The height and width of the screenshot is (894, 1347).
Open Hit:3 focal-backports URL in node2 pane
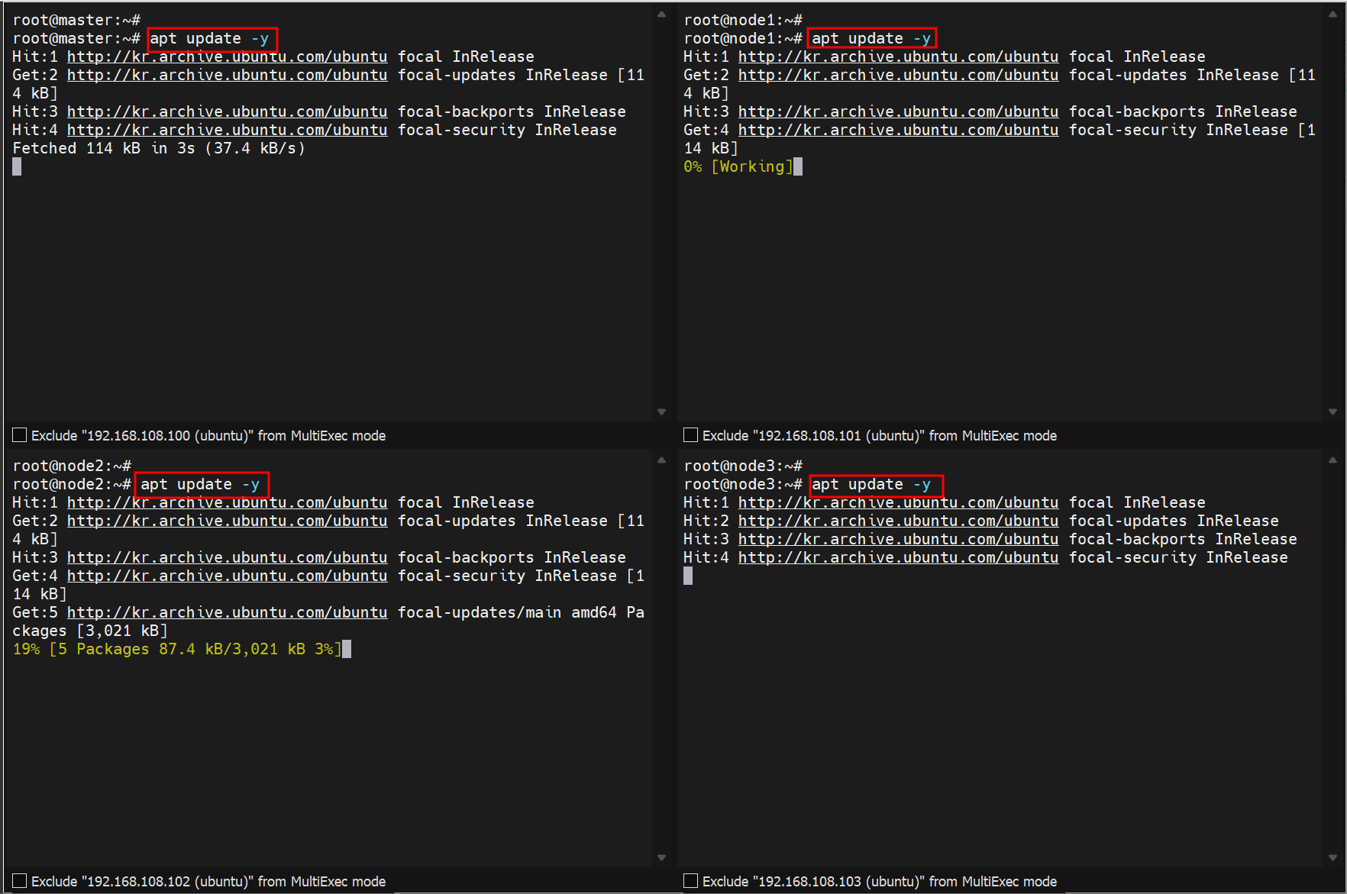coord(227,557)
